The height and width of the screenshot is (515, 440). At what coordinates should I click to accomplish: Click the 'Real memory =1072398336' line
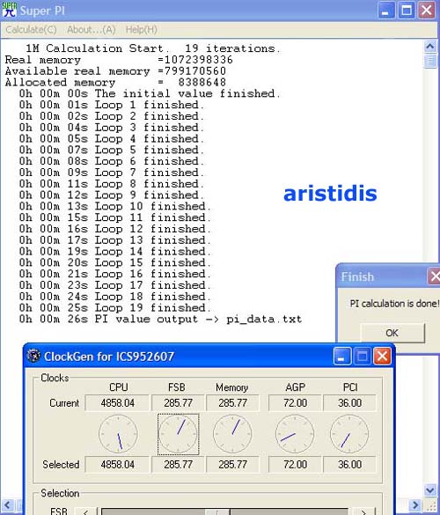(119, 60)
